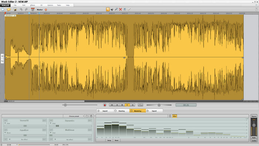Switch to the Export tab
Viewport: 259px width, 146px height.
[x=154, y=111]
